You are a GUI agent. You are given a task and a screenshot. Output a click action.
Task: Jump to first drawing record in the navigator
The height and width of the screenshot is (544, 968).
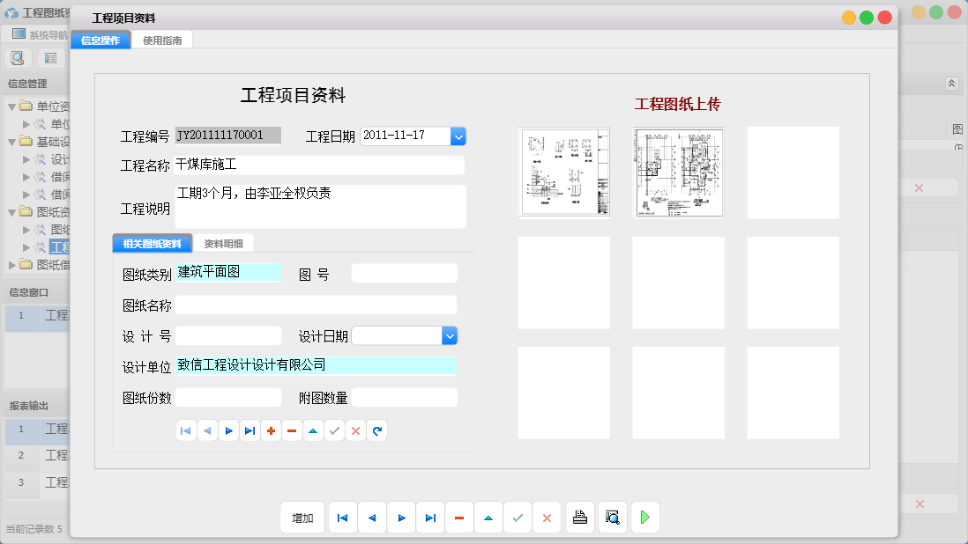click(x=186, y=430)
